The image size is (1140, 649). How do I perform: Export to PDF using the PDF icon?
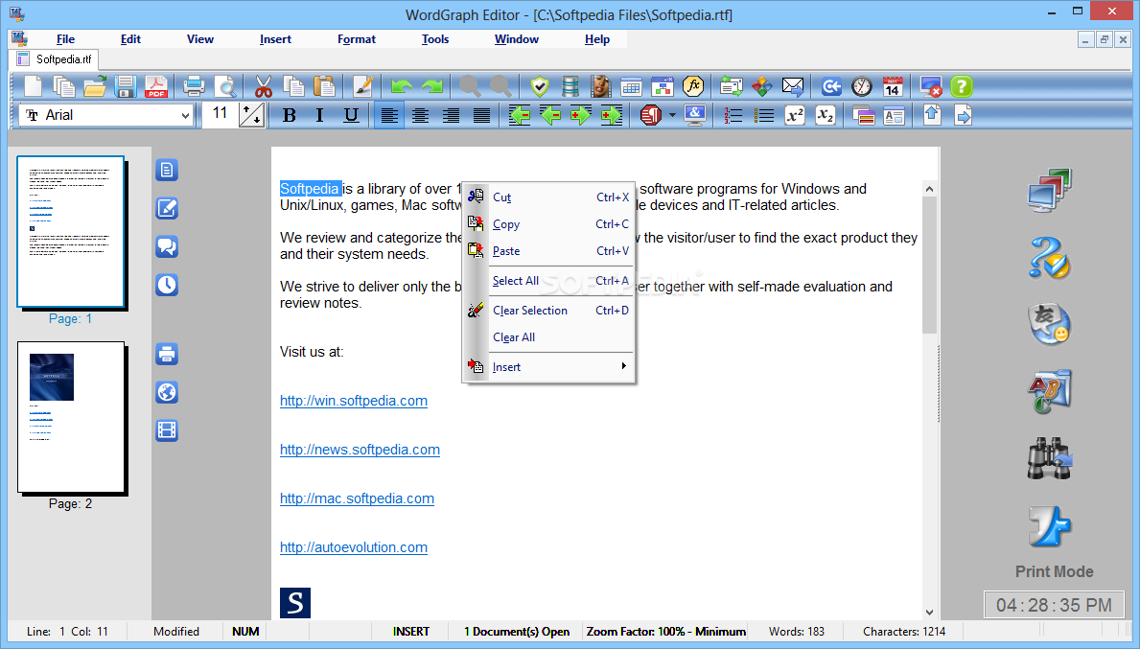pyautogui.click(x=156, y=86)
